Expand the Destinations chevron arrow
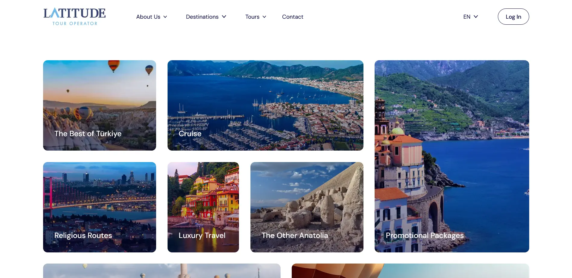This screenshot has height=278, width=572. click(x=224, y=17)
